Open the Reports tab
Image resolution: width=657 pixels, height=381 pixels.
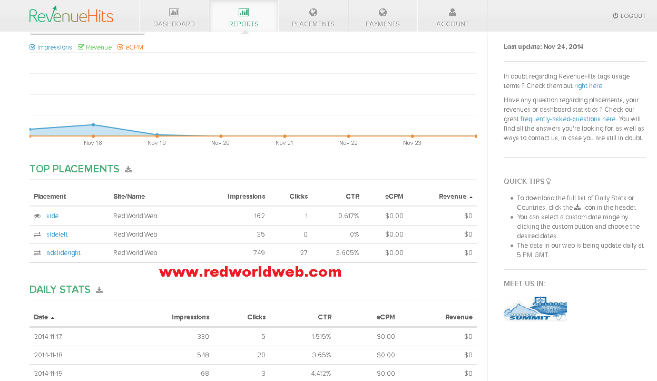point(243,16)
